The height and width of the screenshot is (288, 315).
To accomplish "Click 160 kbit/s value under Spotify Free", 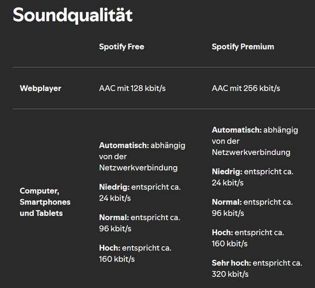I will pos(117,259).
